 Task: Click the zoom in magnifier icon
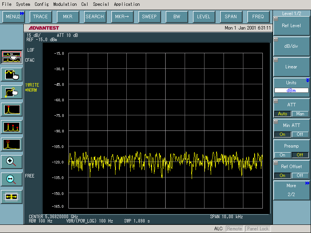pyautogui.click(x=11, y=162)
